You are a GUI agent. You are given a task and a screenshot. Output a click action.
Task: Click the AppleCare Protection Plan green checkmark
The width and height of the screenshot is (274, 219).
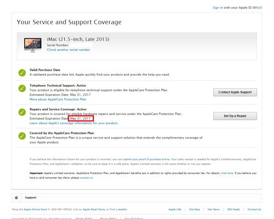coord(22,136)
